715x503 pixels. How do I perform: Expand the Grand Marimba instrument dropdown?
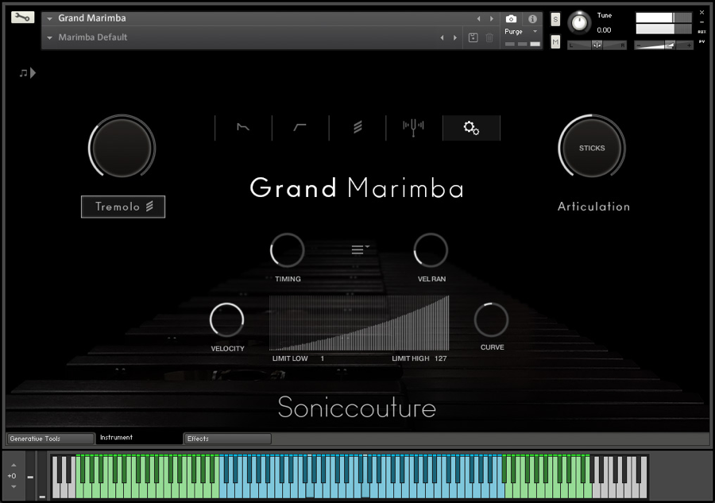pyautogui.click(x=50, y=19)
